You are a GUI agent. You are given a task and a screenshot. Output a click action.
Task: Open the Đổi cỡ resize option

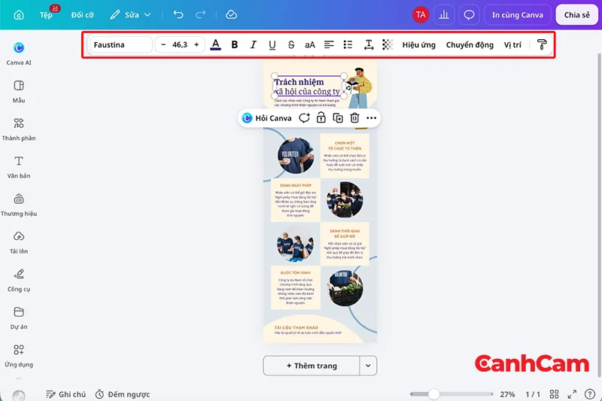tap(82, 15)
